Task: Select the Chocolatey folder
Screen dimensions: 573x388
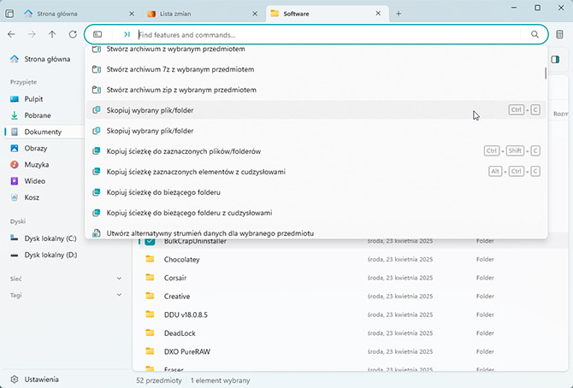Action: (x=351, y=260)
